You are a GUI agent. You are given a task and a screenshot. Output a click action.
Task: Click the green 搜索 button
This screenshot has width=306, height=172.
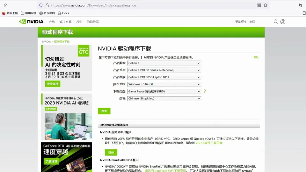pyautogui.click(x=104, y=111)
